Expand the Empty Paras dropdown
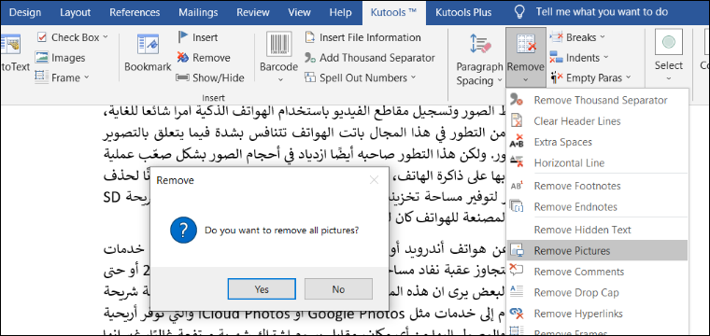 click(628, 77)
